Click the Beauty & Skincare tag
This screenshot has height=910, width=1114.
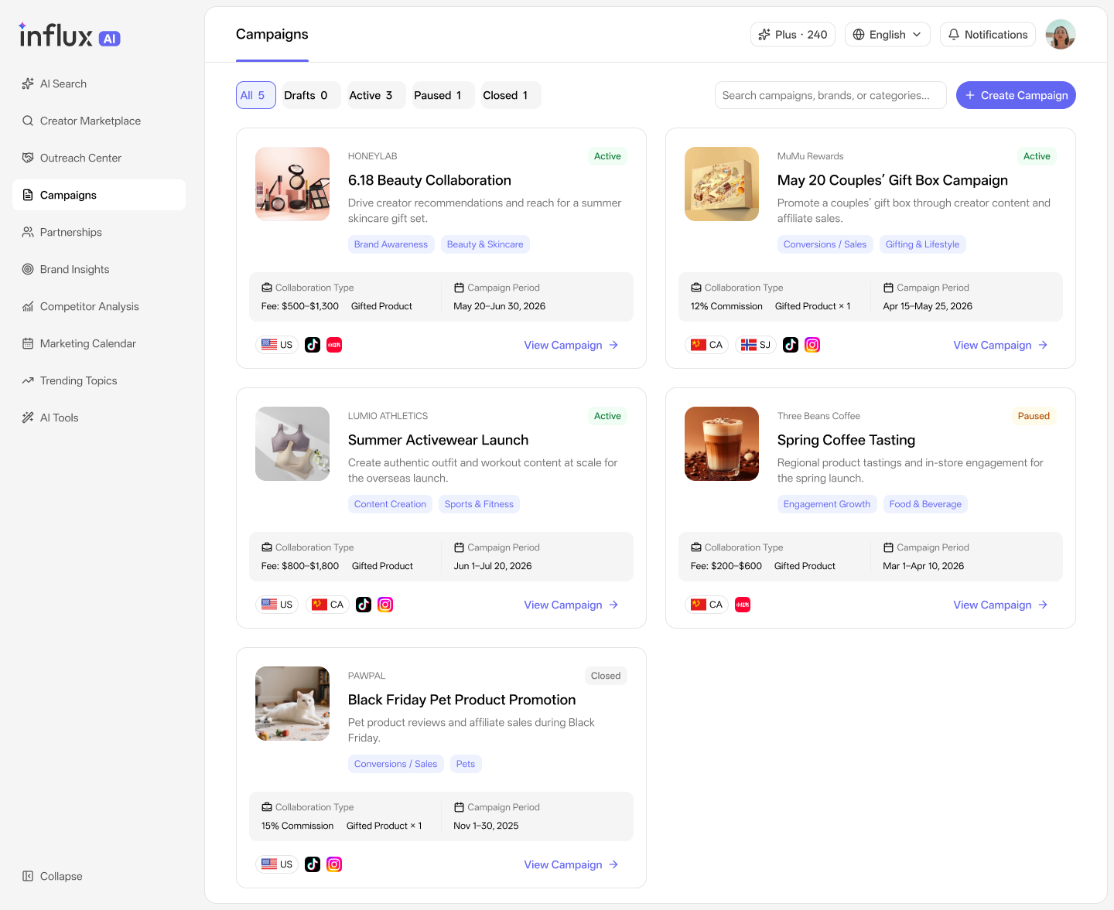click(x=485, y=244)
